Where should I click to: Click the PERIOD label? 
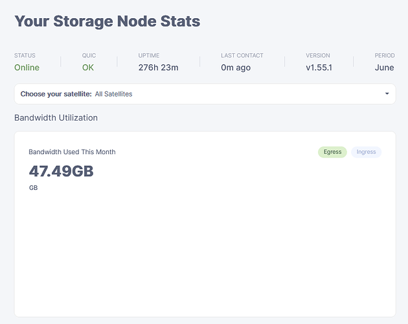click(385, 56)
